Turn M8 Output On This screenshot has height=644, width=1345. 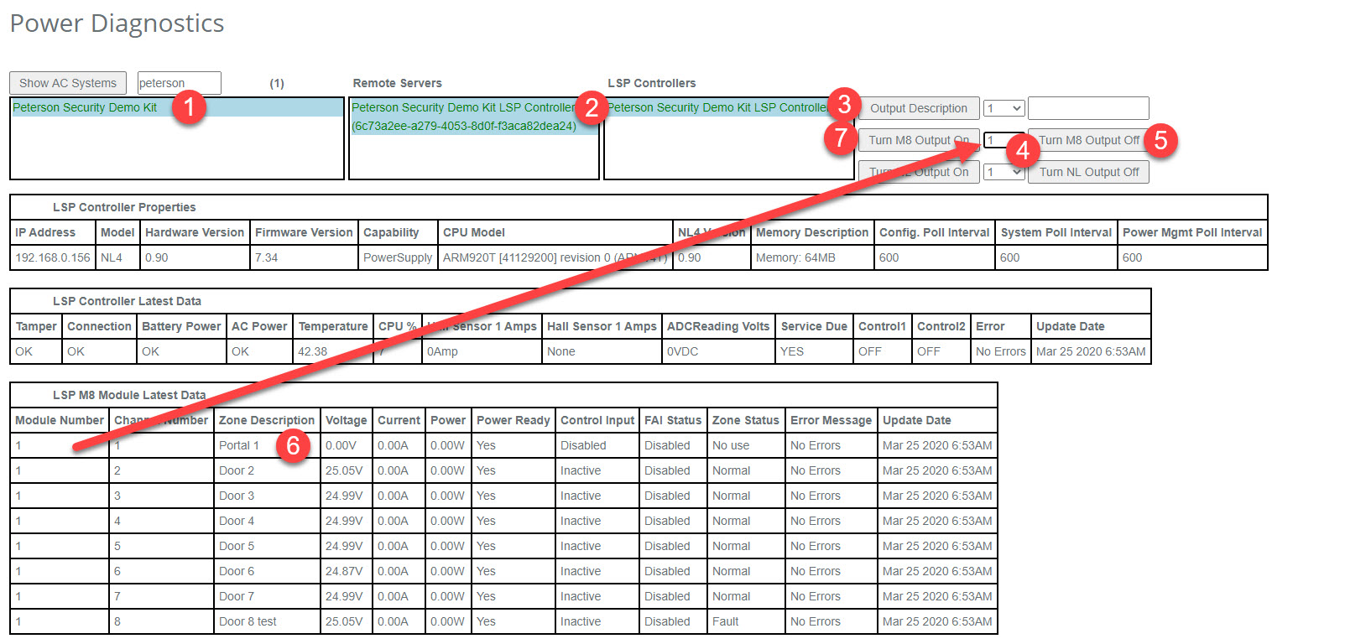(918, 140)
